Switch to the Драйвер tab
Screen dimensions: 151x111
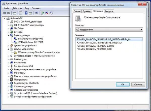[x=87, y=11]
